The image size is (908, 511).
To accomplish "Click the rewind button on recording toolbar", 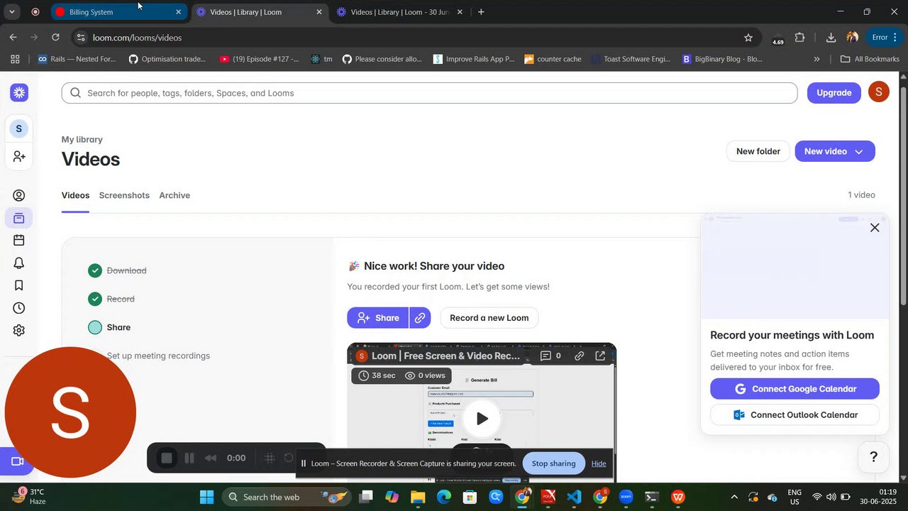I will 211,458.
